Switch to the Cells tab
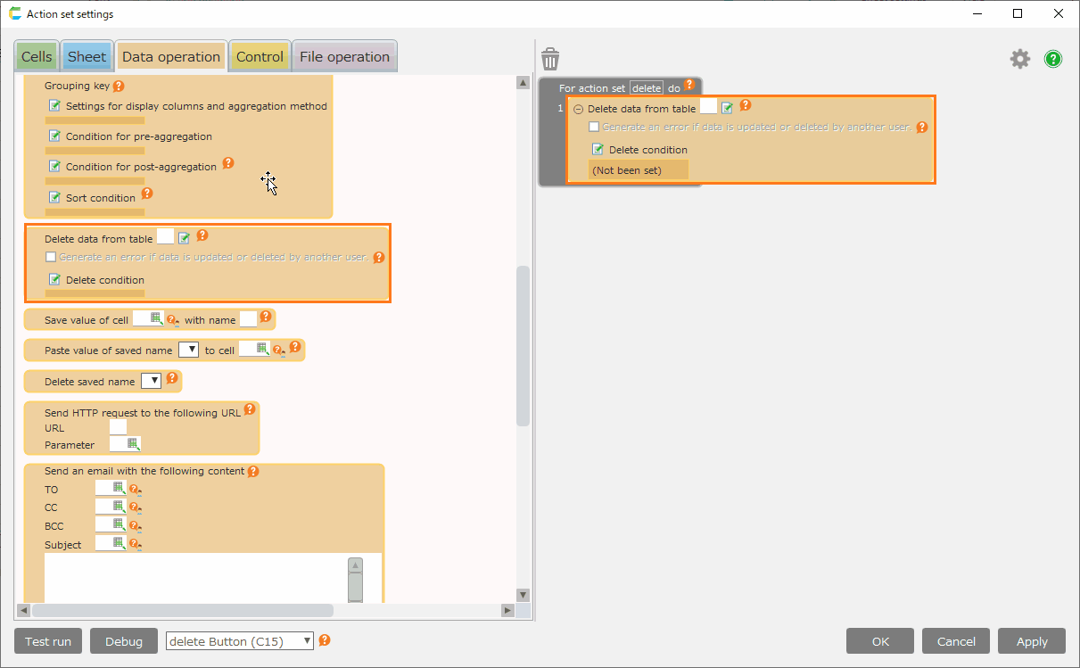 [x=37, y=56]
